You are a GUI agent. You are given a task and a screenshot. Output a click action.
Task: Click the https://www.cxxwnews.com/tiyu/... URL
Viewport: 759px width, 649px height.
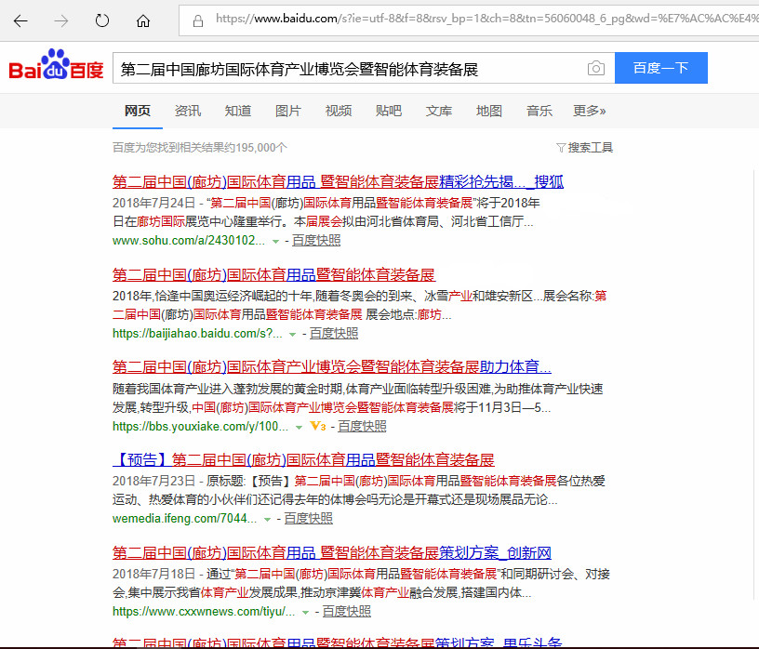point(204,612)
